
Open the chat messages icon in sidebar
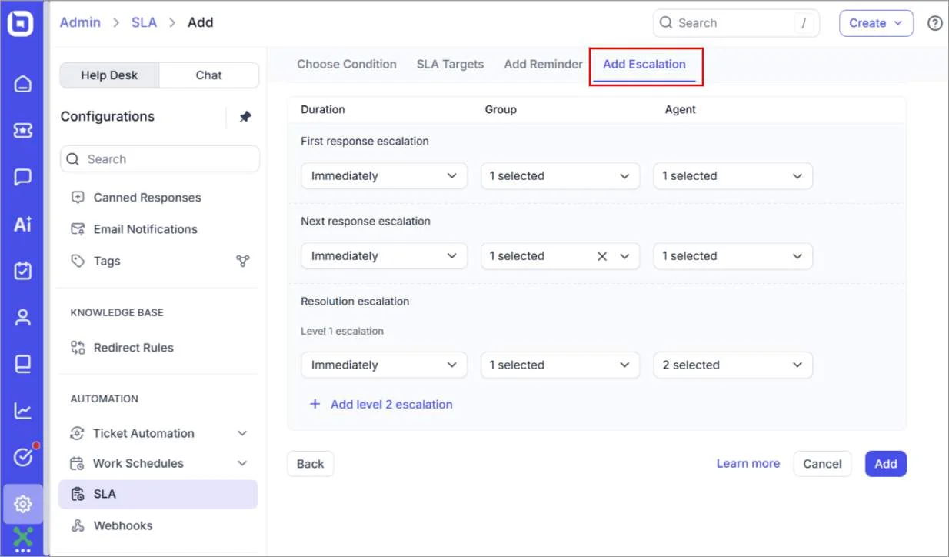pyautogui.click(x=22, y=178)
